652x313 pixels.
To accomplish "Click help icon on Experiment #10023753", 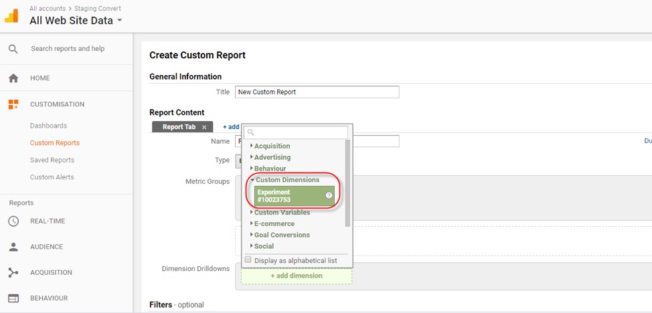I will click(329, 196).
